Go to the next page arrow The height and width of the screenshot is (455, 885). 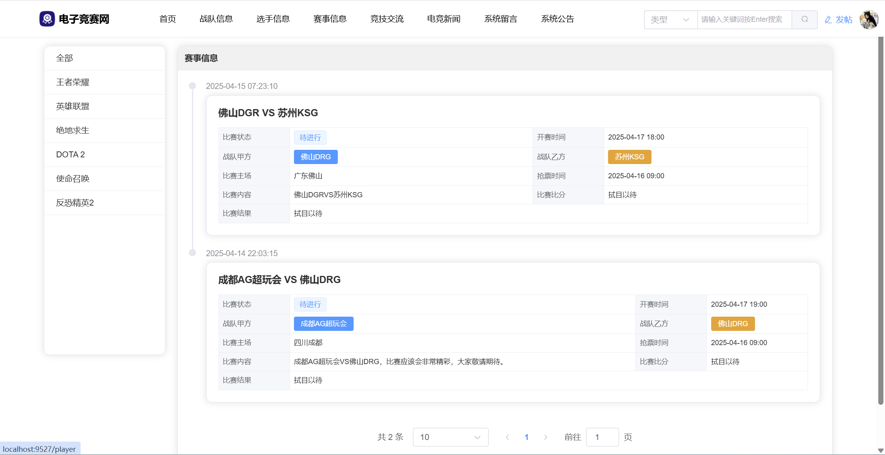click(x=546, y=437)
